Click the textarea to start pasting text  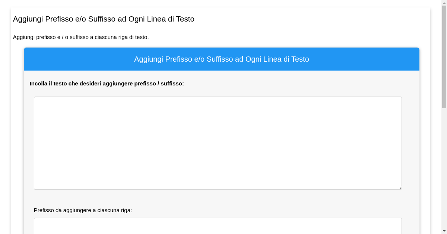pyautogui.click(x=218, y=143)
